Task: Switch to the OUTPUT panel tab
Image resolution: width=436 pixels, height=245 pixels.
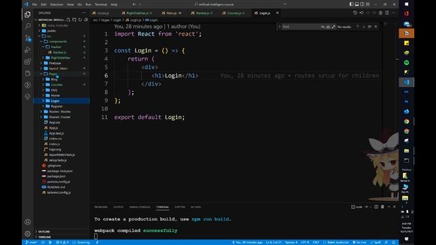Action: (x=118, y=207)
